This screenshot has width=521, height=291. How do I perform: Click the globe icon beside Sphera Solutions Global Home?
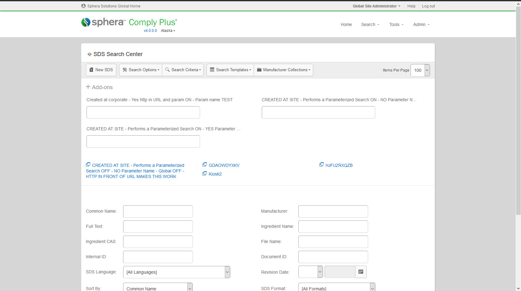pos(83,6)
